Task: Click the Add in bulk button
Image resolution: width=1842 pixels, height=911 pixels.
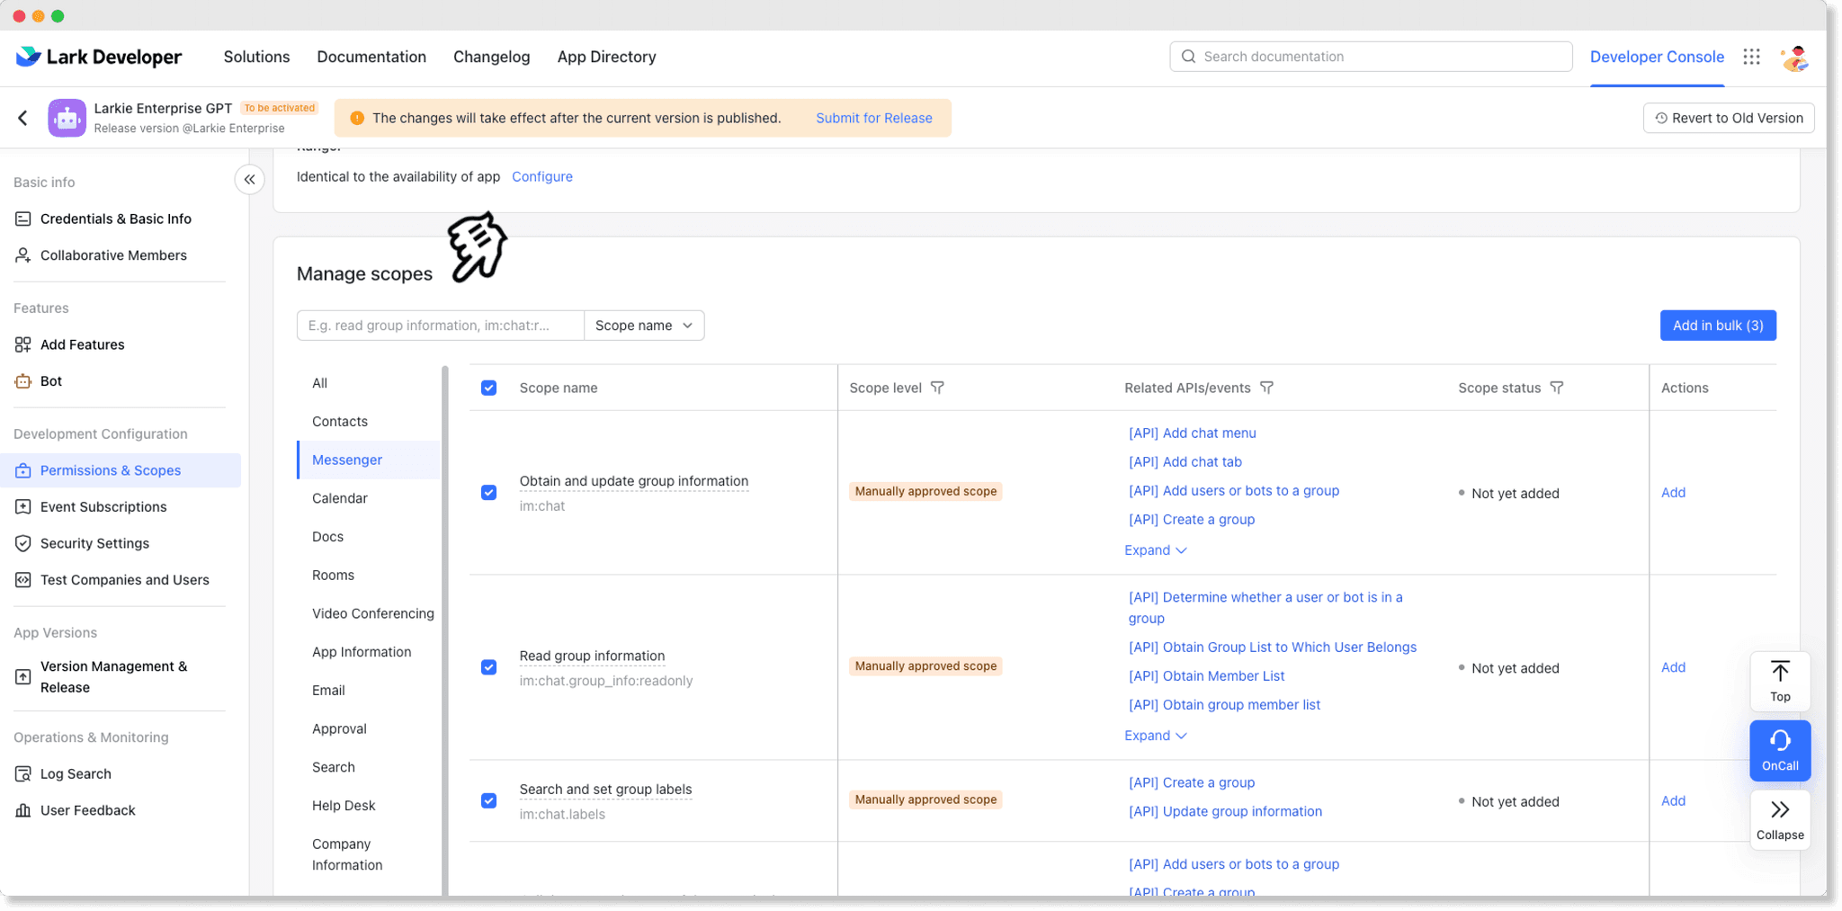Action: click(x=1717, y=325)
